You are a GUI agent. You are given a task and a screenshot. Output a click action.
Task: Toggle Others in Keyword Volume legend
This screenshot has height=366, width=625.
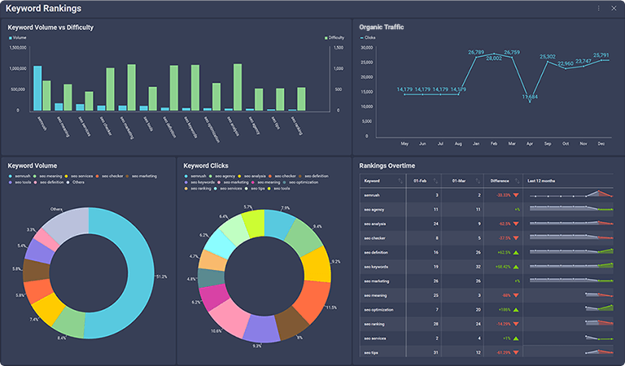[x=76, y=182]
